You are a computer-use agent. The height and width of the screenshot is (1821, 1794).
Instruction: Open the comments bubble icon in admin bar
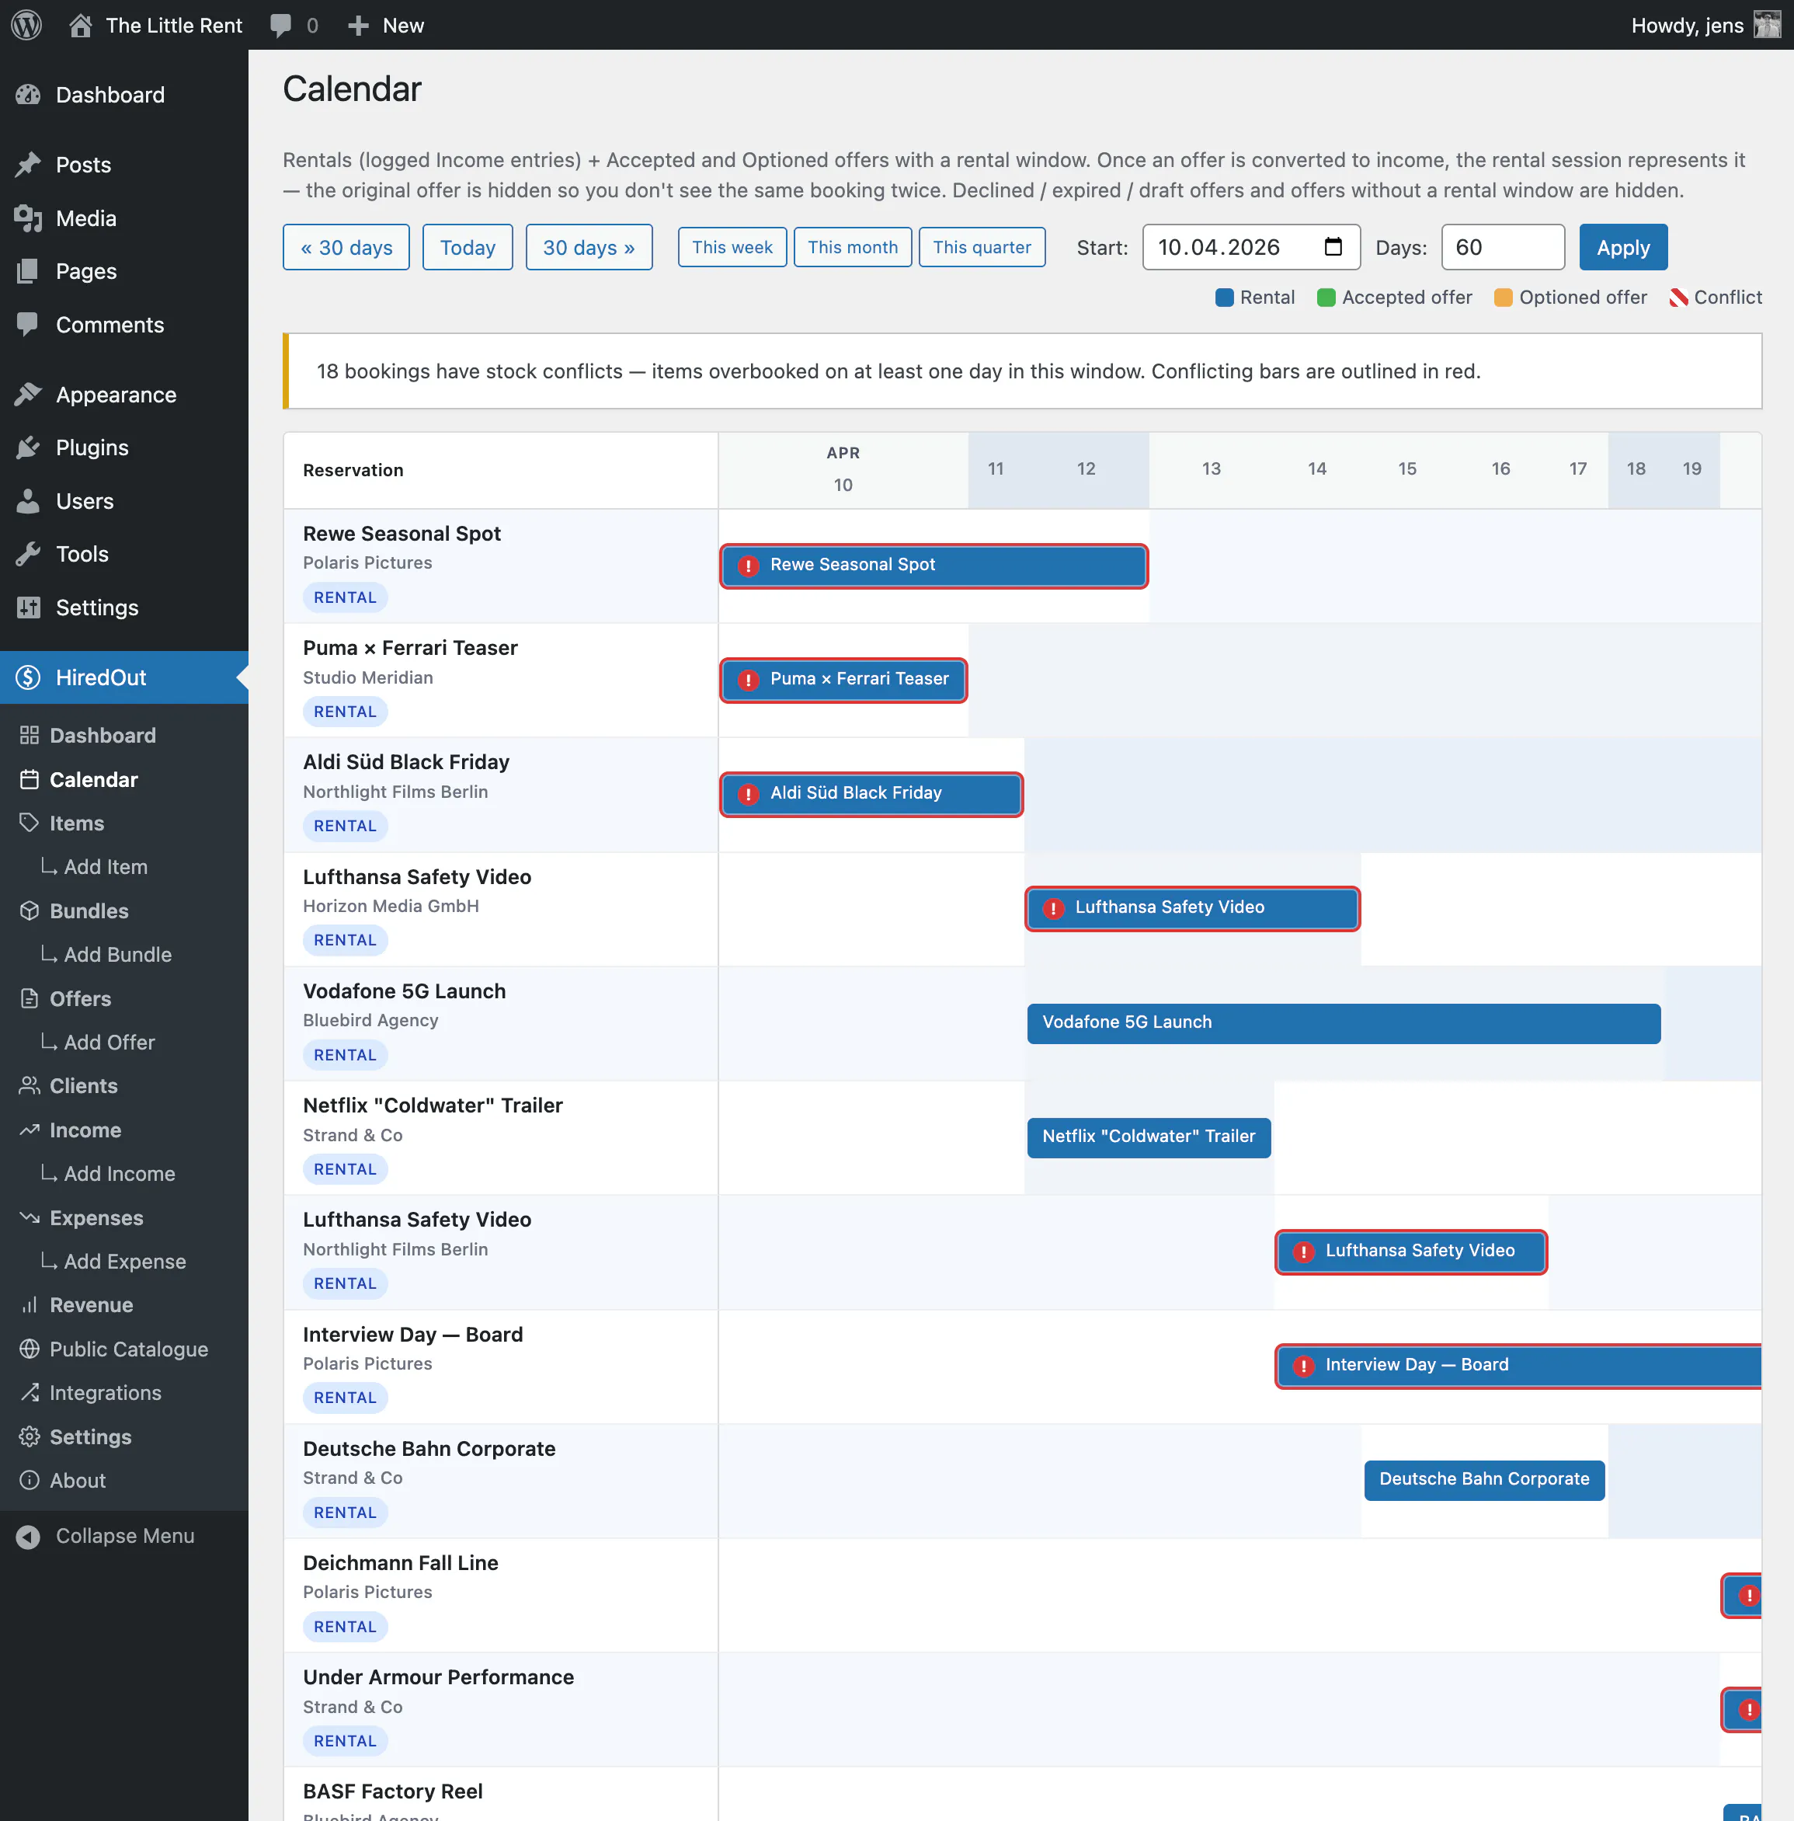[281, 26]
